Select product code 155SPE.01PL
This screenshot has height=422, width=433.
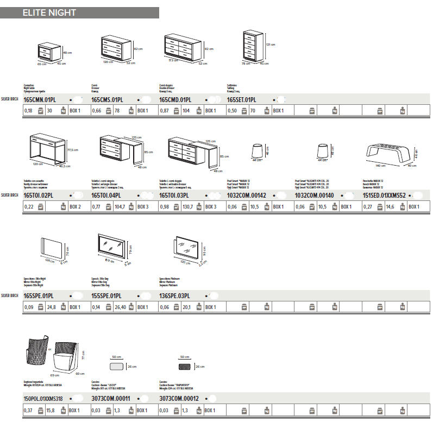coord(106,296)
